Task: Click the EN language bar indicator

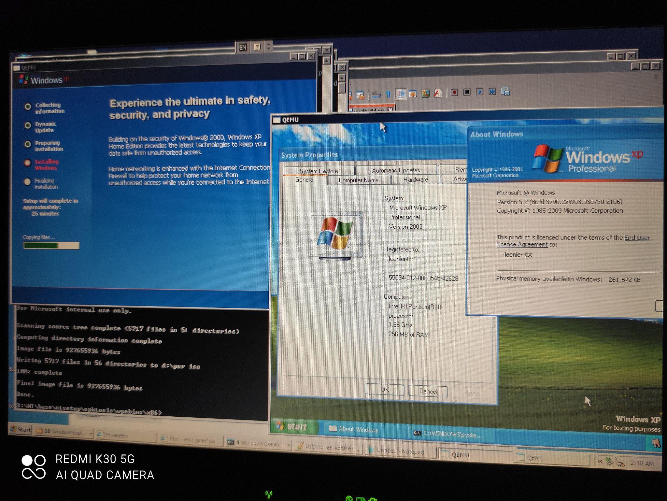Action: pos(243,47)
